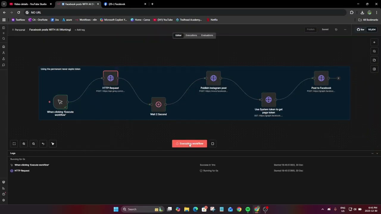Viewport: 381px width, 214px height.
Task: Go to home overview in sidebar
Action: (x=4, y=47)
